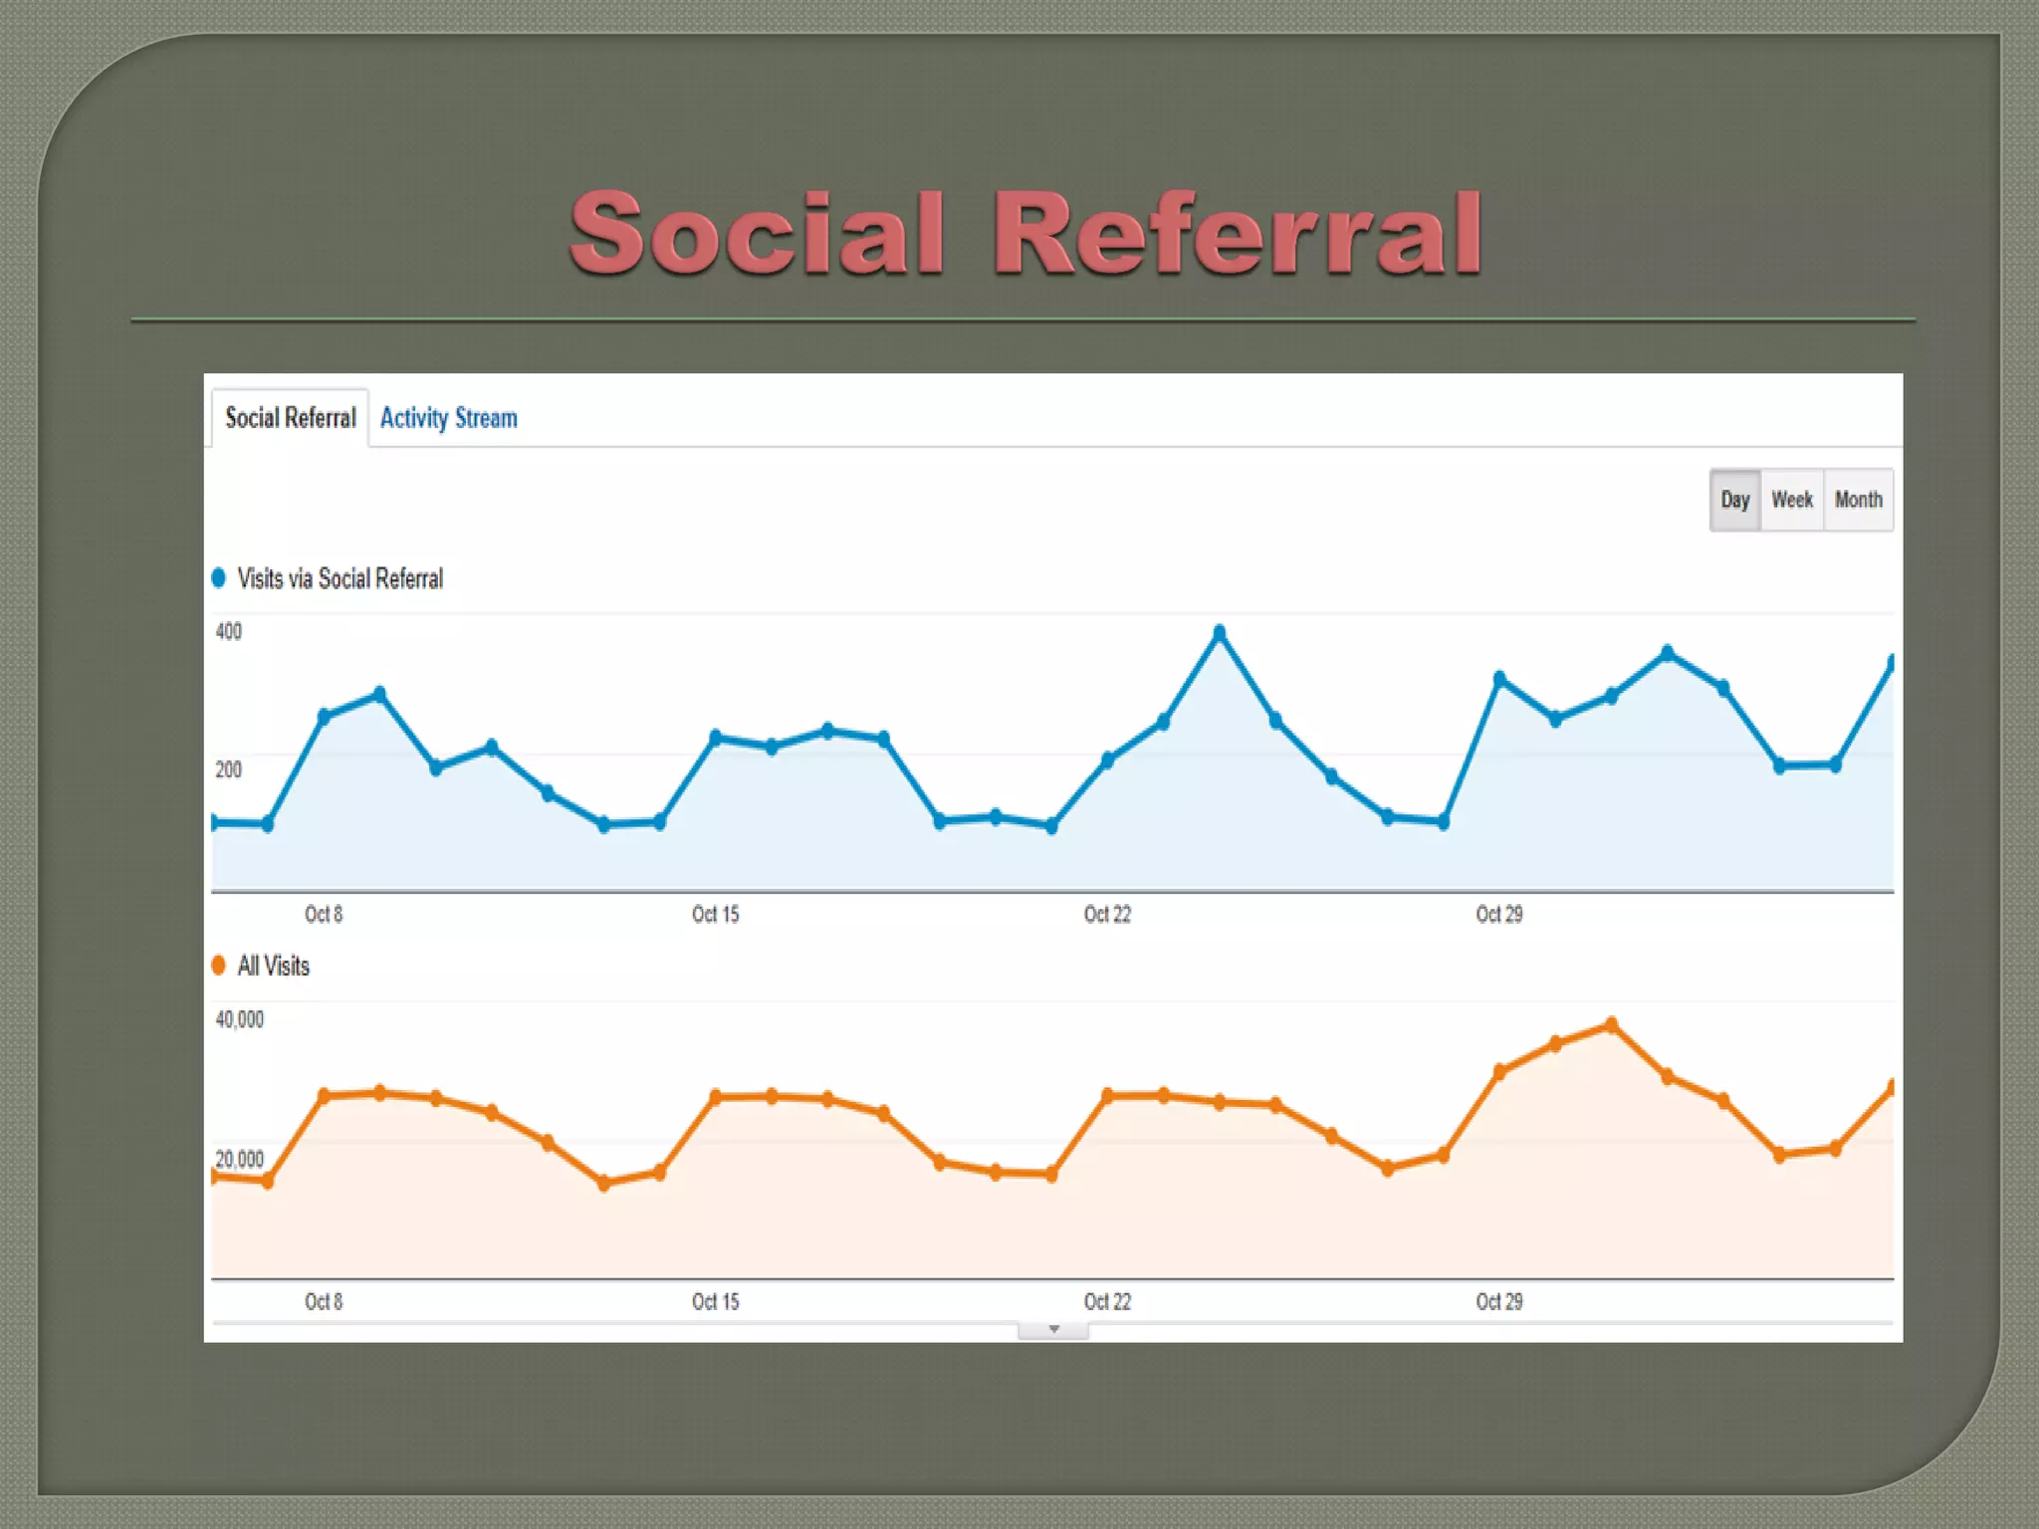The width and height of the screenshot is (2039, 1529).
Task: Click the Social Referral slide title
Action: click(1025, 234)
